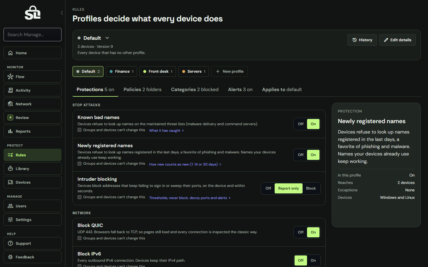This screenshot has width=428, height=267.
Task: Expand Thresholds, never block, decoy ports details
Action: click(190, 198)
